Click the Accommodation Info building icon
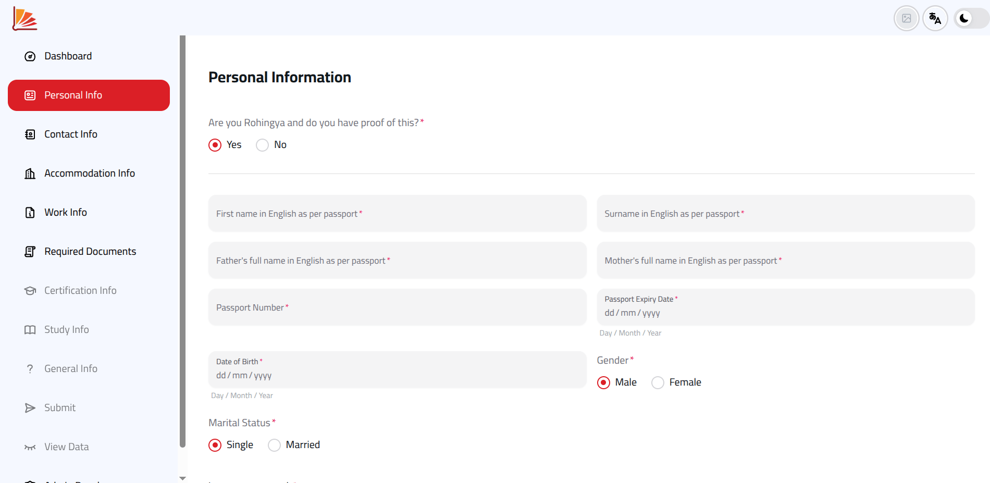990x483 pixels. [x=30, y=174]
